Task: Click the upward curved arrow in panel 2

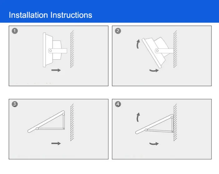Action: pos(138,44)
